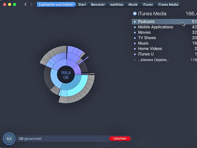The height and width of the screenshot is (148, 197).
Task: Zoom the window with the green button
Action: click(15, 5)
